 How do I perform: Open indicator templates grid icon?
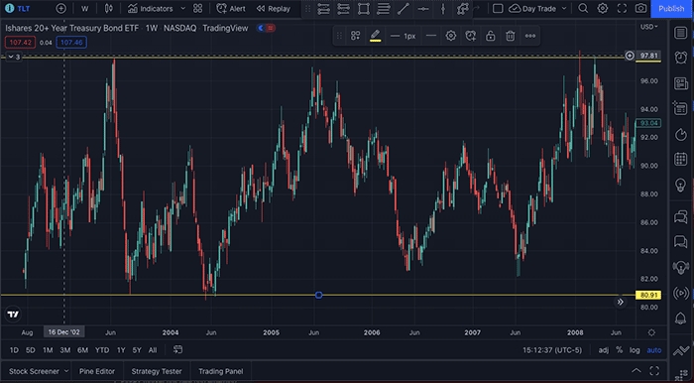pyautogui.click(x=198, y=8)
